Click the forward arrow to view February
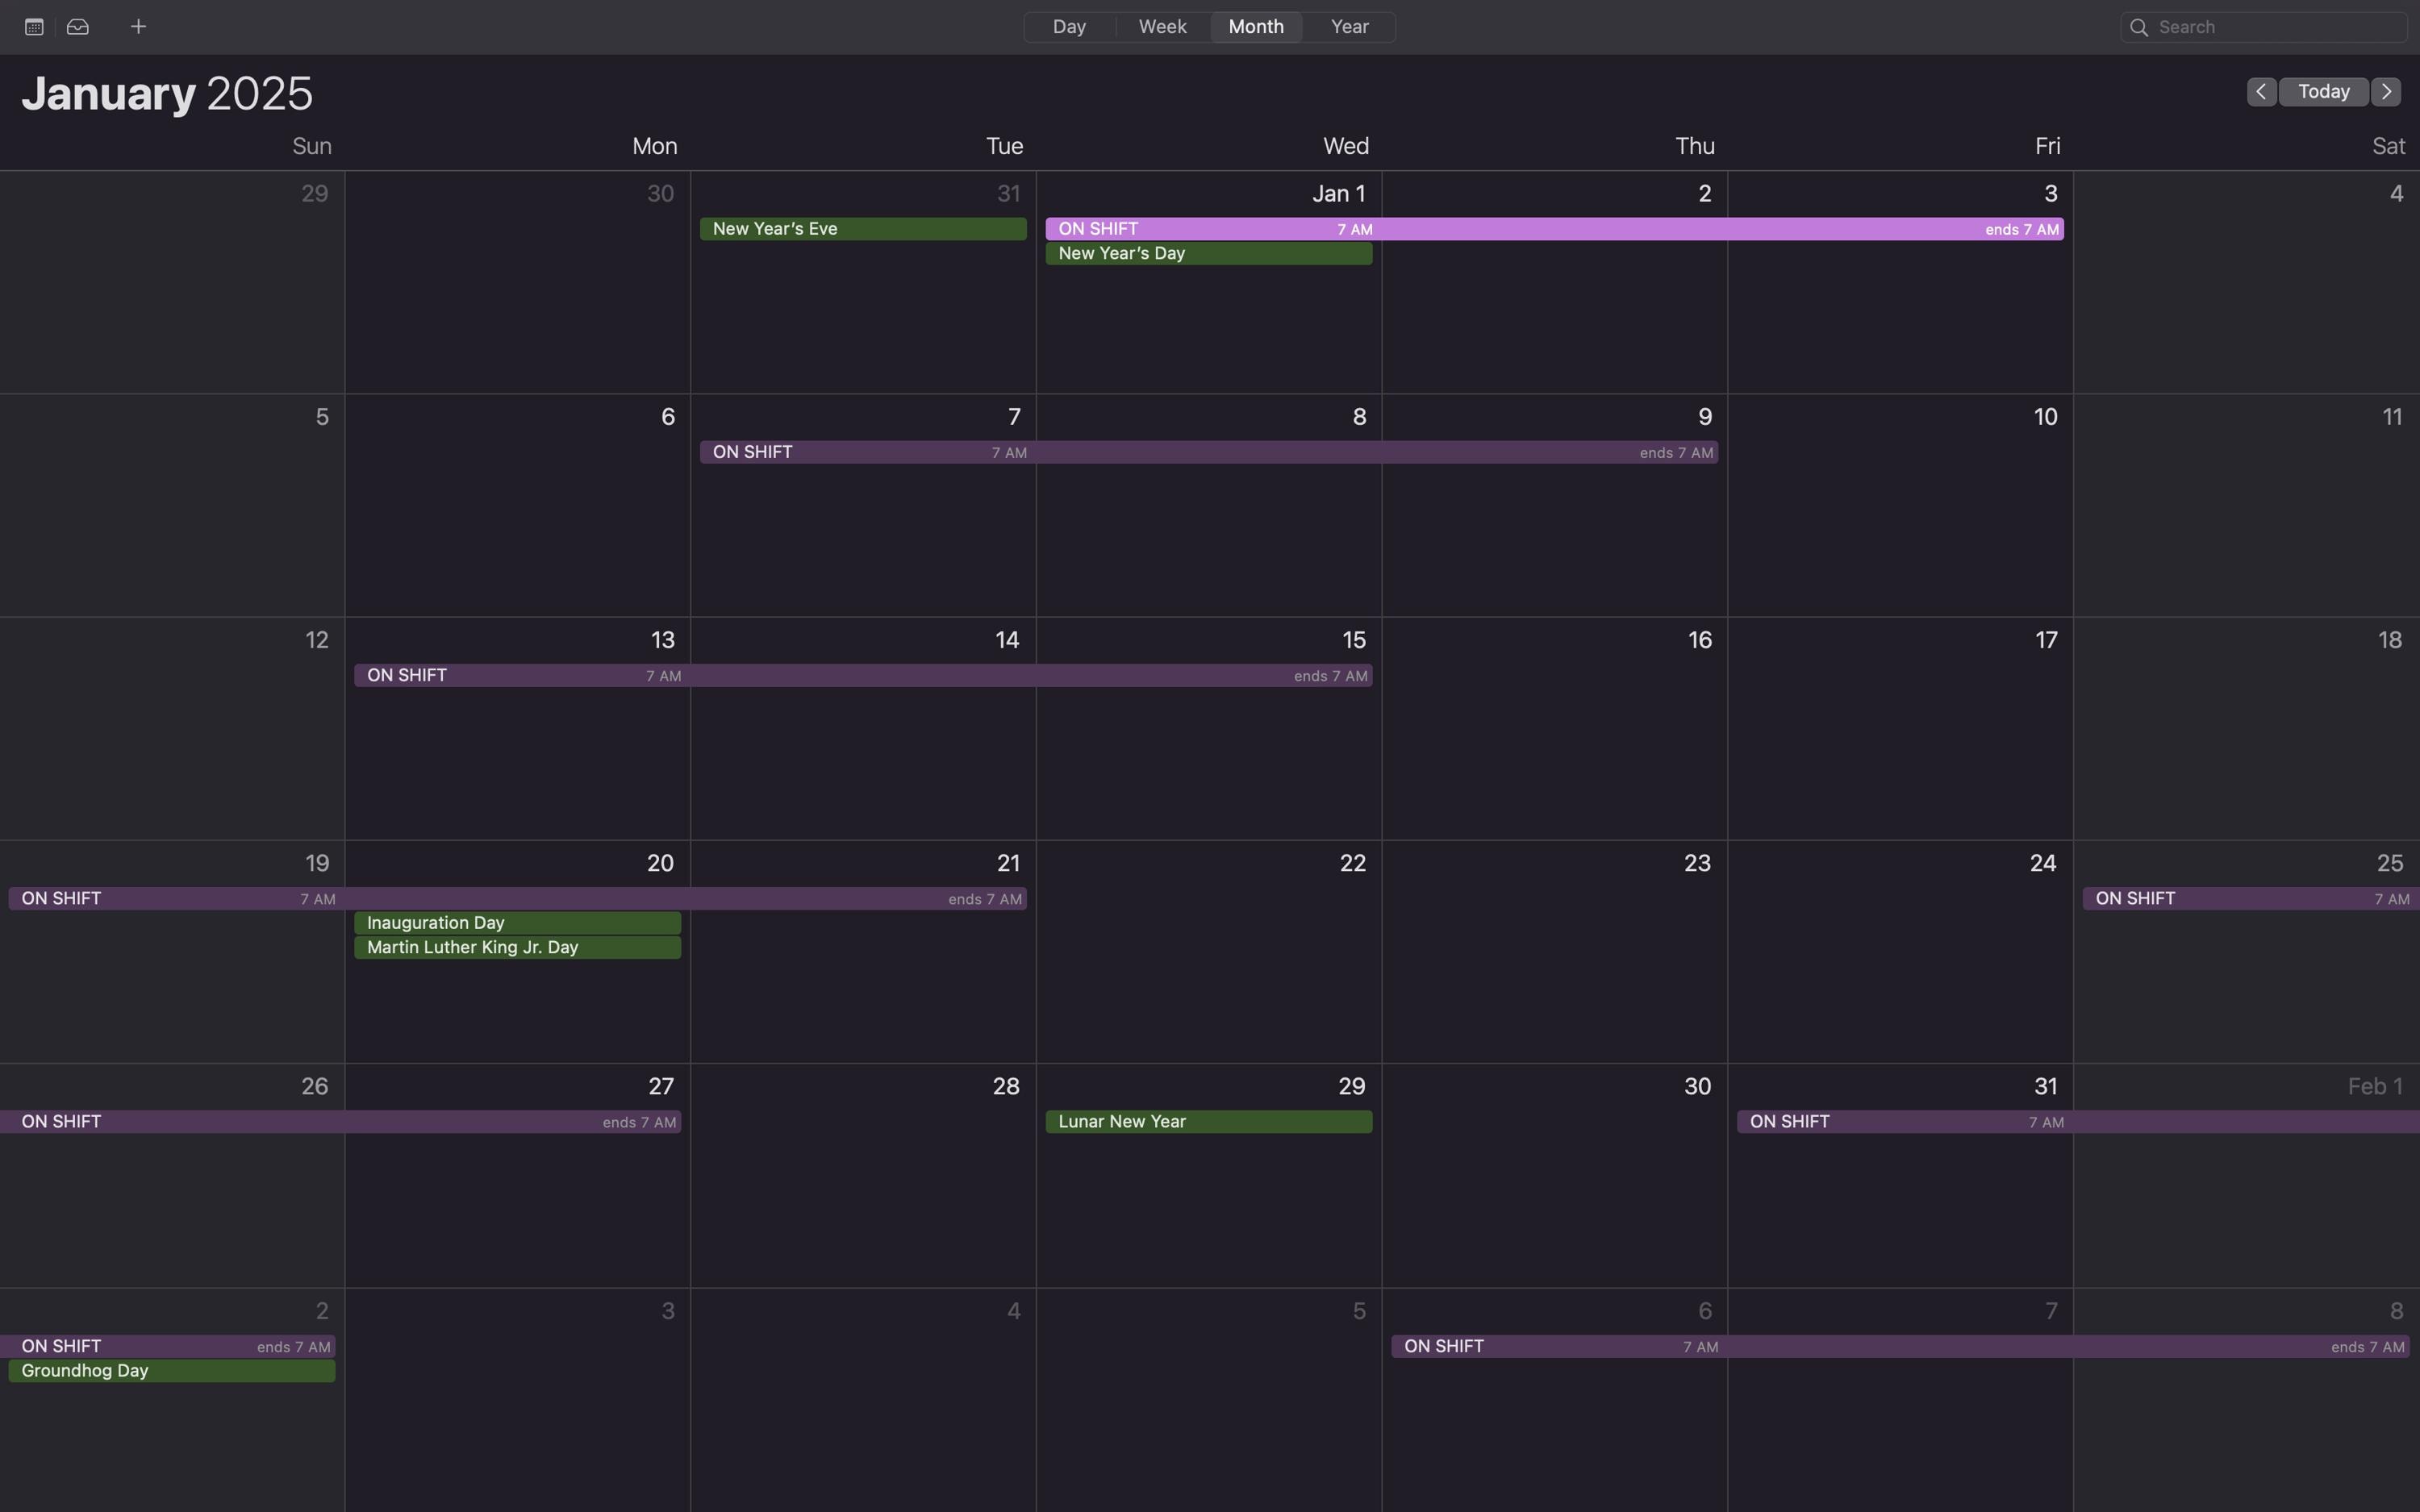Screen dimensions: 2420x1512 coord(2386,91)
